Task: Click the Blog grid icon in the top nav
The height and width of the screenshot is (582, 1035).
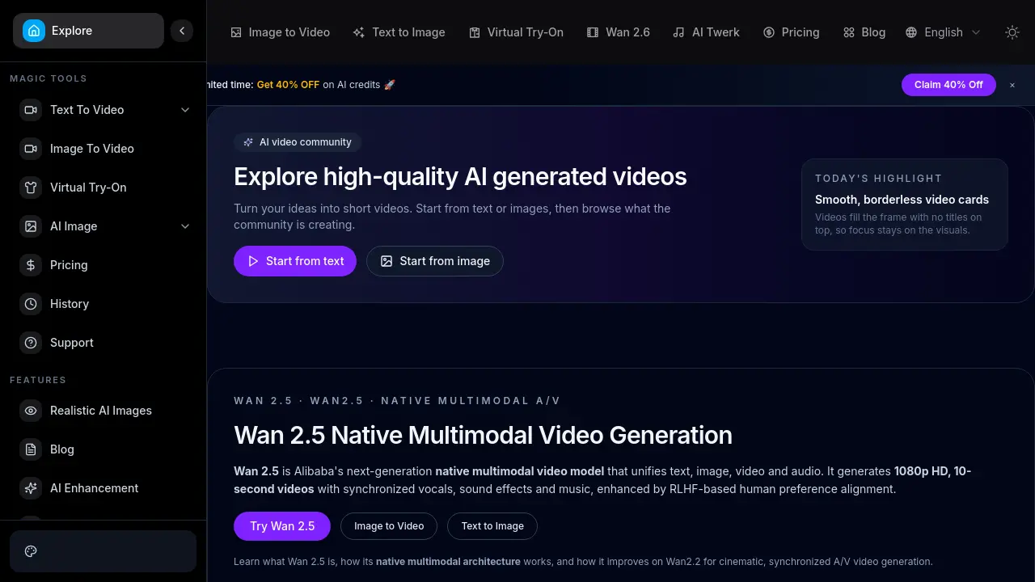Action: [849, 32]
